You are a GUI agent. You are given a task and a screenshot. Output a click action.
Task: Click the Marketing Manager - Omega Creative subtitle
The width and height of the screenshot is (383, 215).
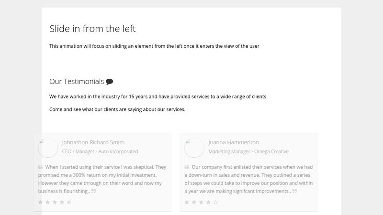(x=248, y=151)
